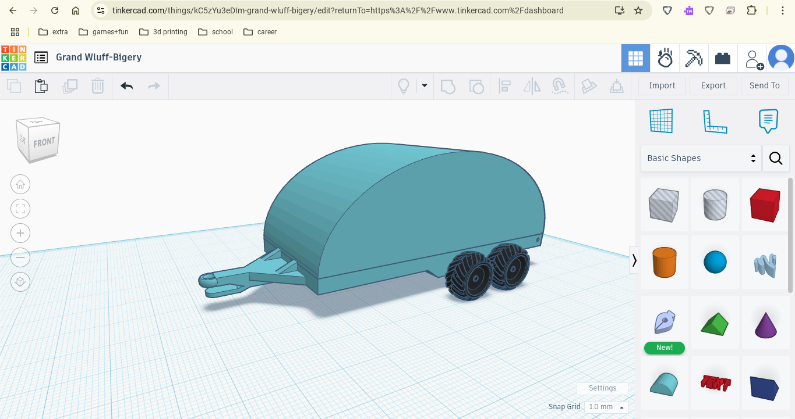The height and width of the screenshot is (419, 795).
Task: Click the Duplicate and repeat icon
Action: (70, 87)
